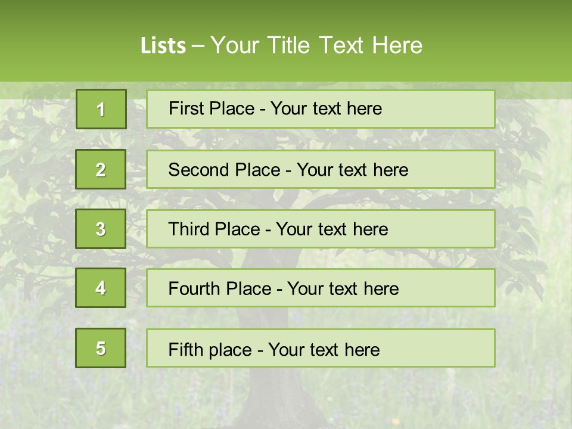572x429 pixels.
Task: Click the number 4 green square
Action: 101,288
